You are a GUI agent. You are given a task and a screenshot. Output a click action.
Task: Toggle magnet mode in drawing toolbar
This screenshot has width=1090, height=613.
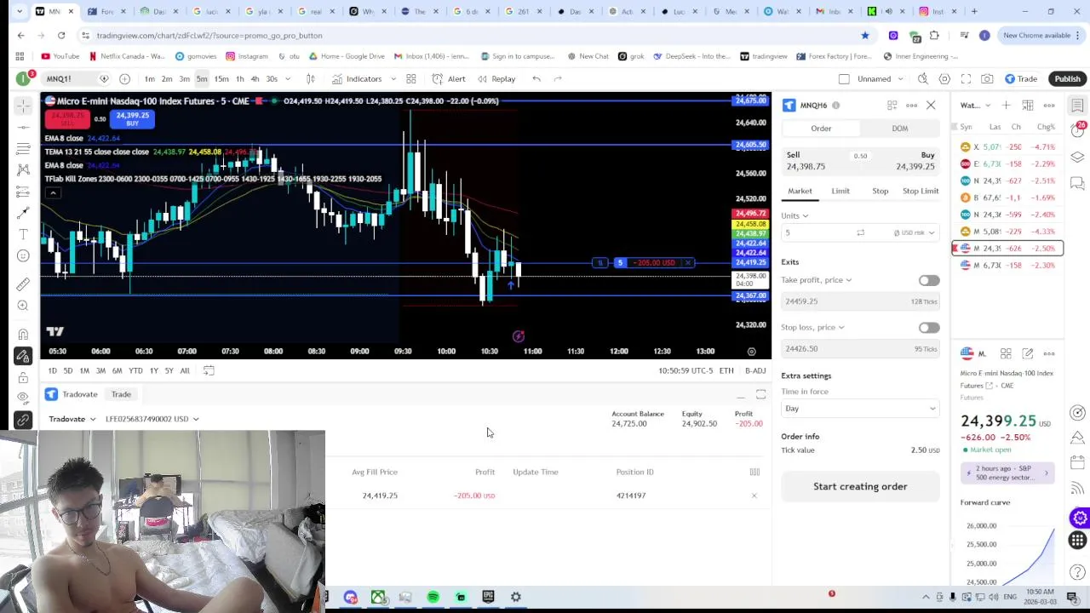[23, 335]
